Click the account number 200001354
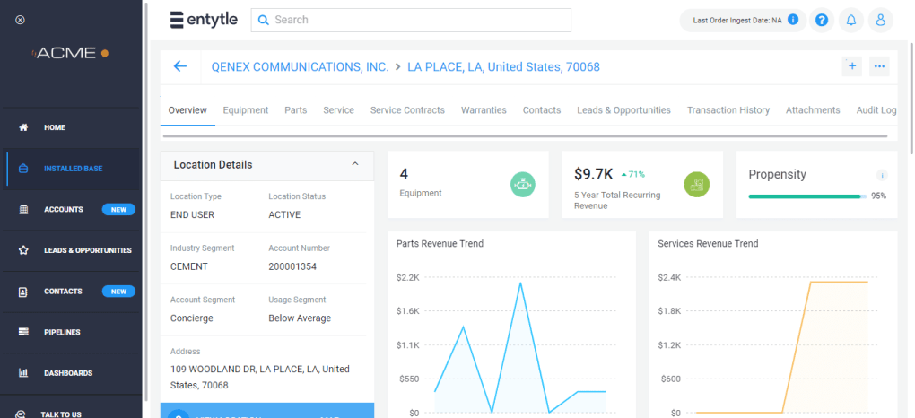Image resolution: width=915 pixels, height=418 pixels. pyautogui.click(x=292, y=266)
